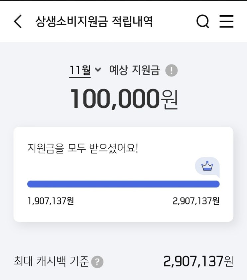Open search with the magnifier icon
This screenshot has width=247, height=280.
(202, 22)
